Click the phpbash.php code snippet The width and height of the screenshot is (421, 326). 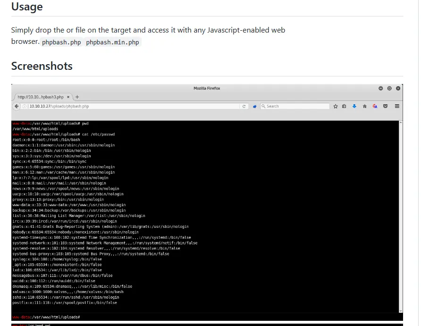[61, 42]
